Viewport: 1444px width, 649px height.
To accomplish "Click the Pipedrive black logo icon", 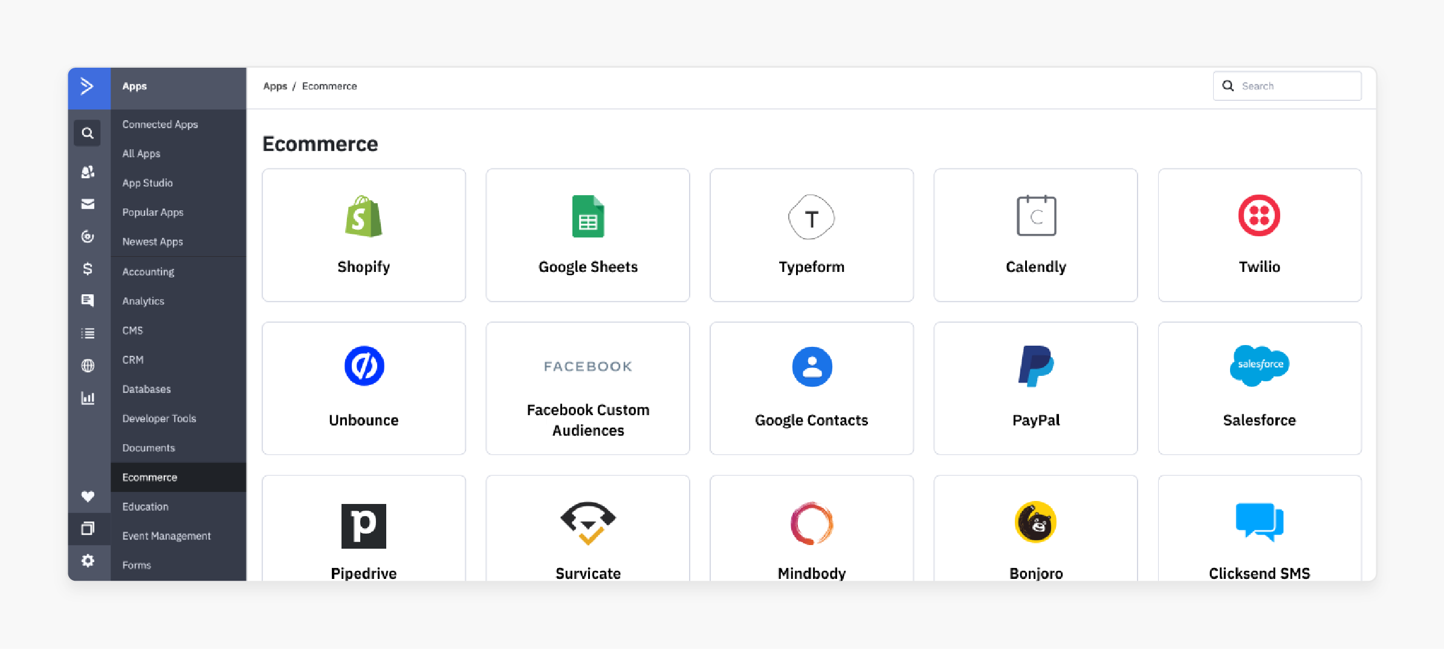I will point(364,526).
